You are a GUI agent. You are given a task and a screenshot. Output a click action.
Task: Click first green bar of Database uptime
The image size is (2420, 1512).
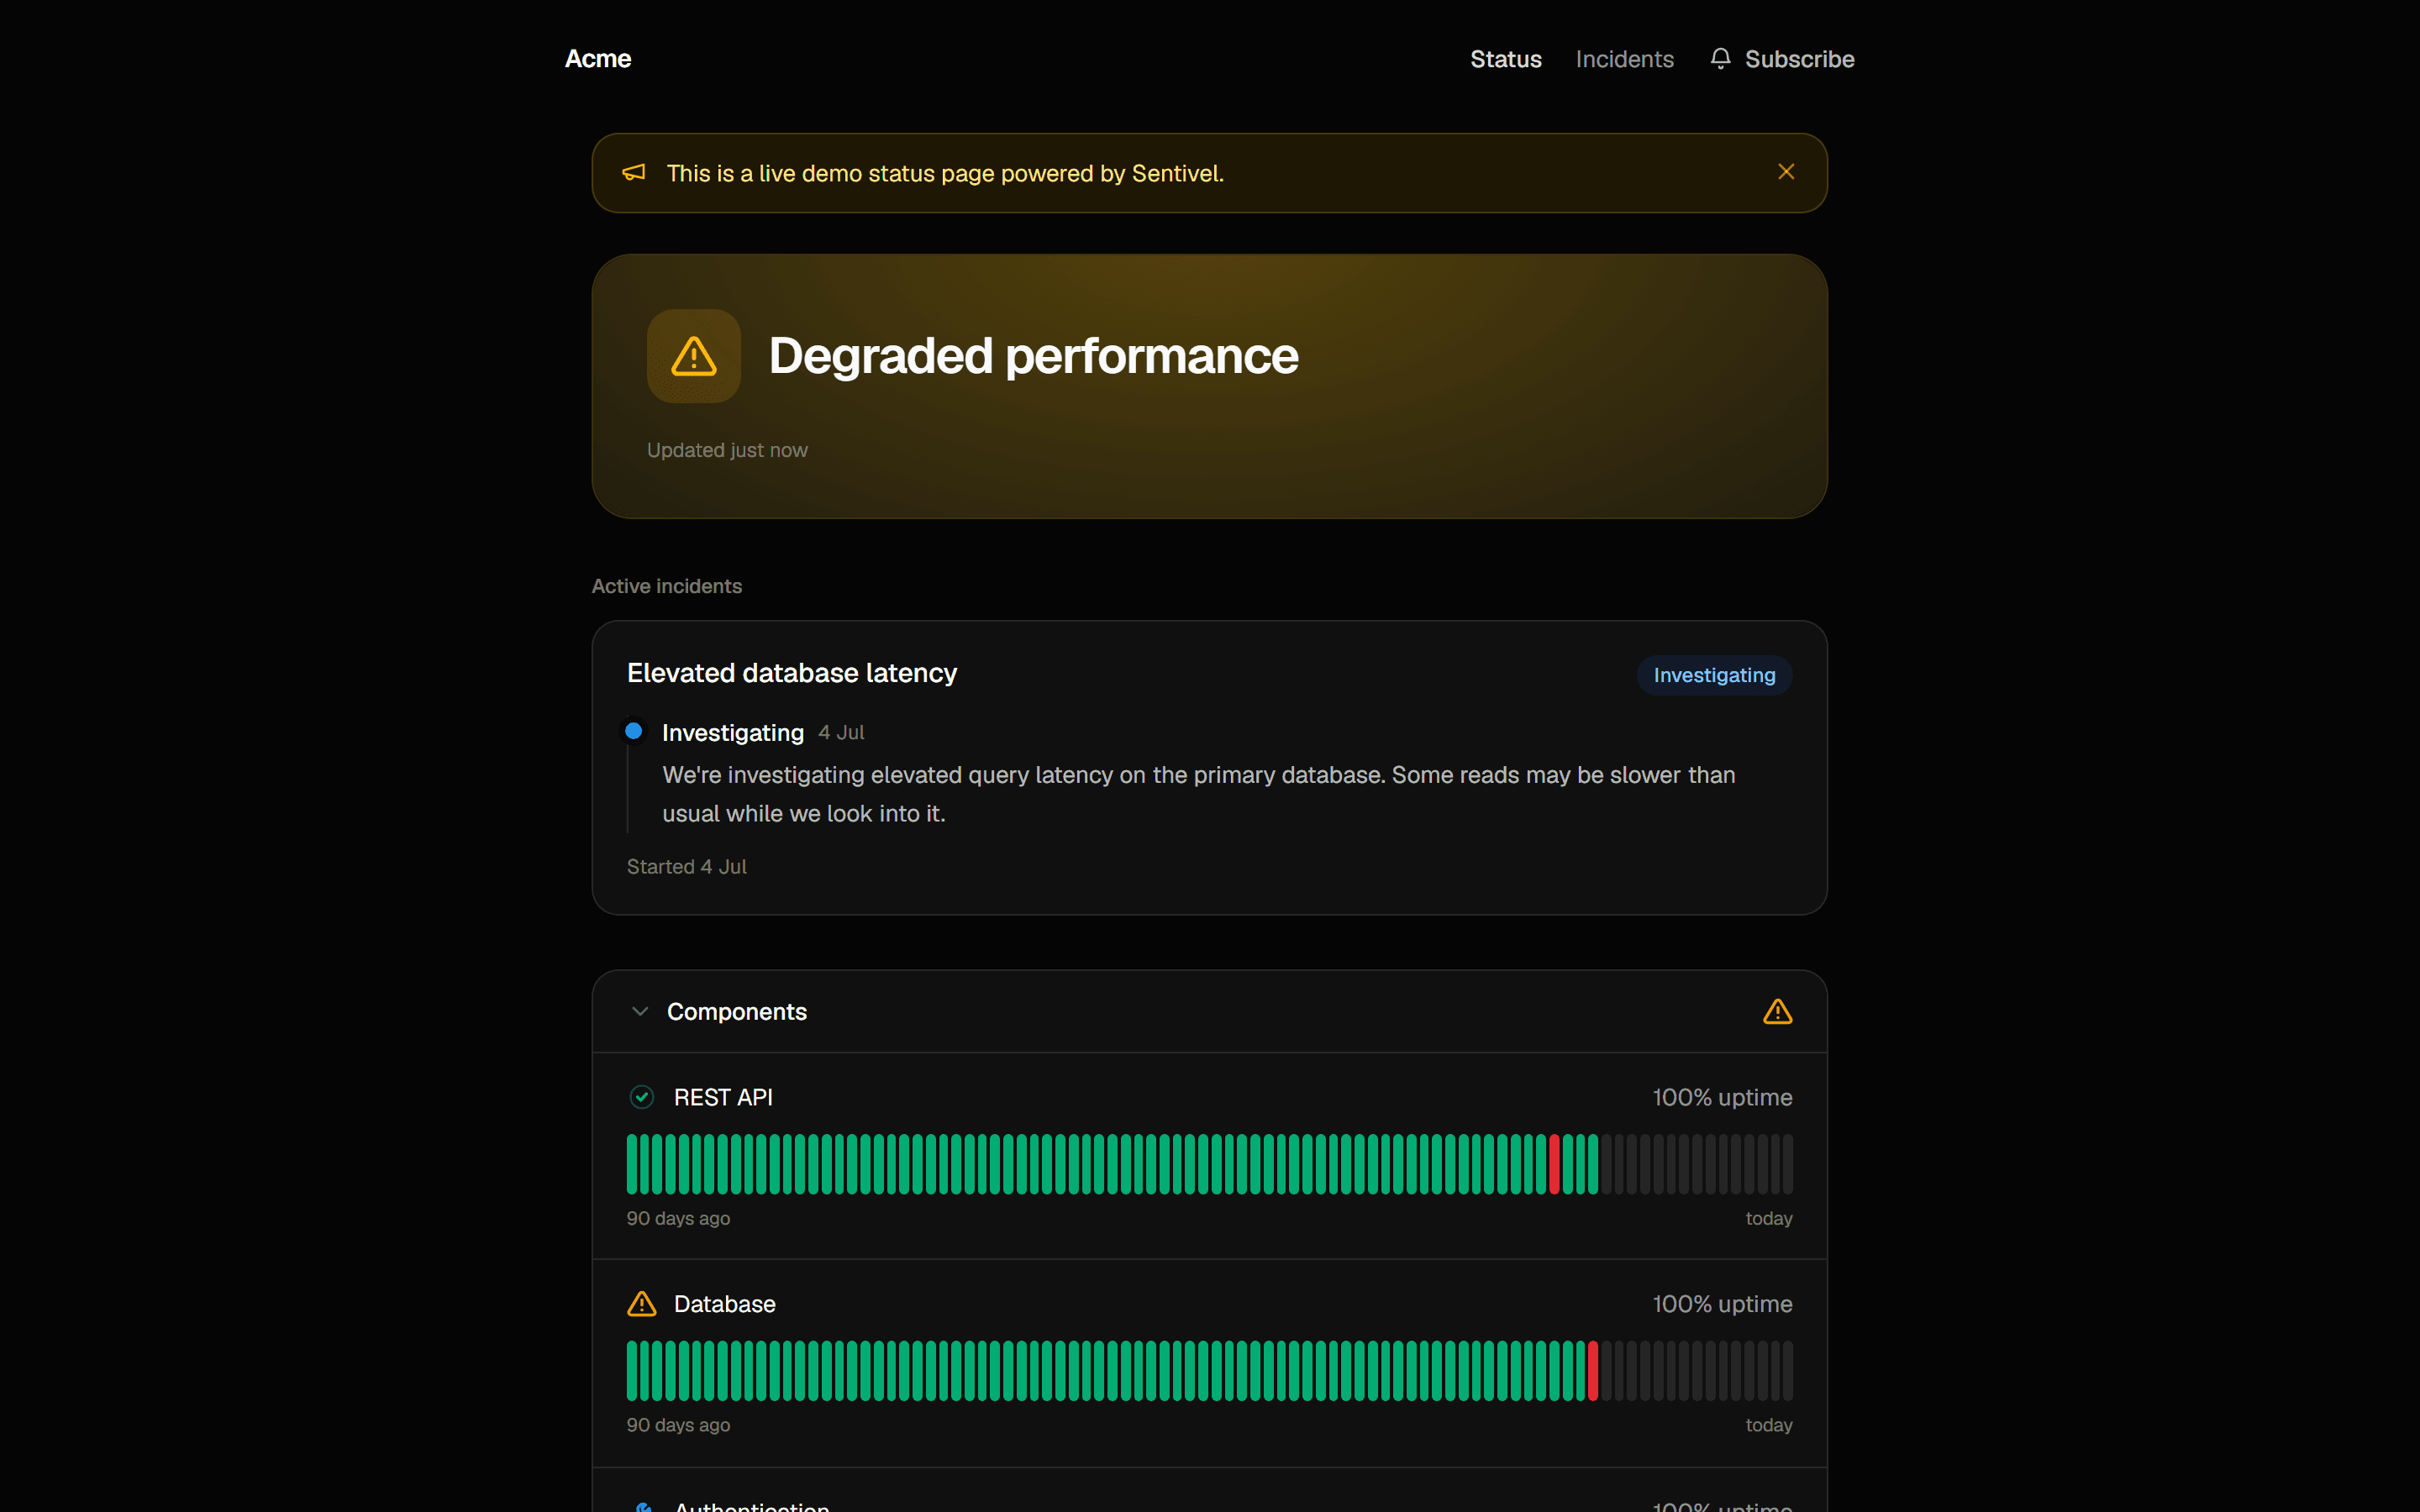point(632,1370)
